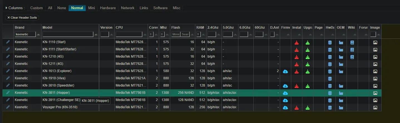
Task: Toggle sort arrow beside the Model filter
Action: pos(96,35)
